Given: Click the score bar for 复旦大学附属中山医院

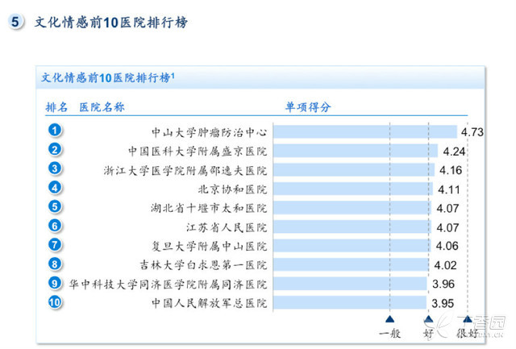Looking at the screenshot, I should pos(352,246).
